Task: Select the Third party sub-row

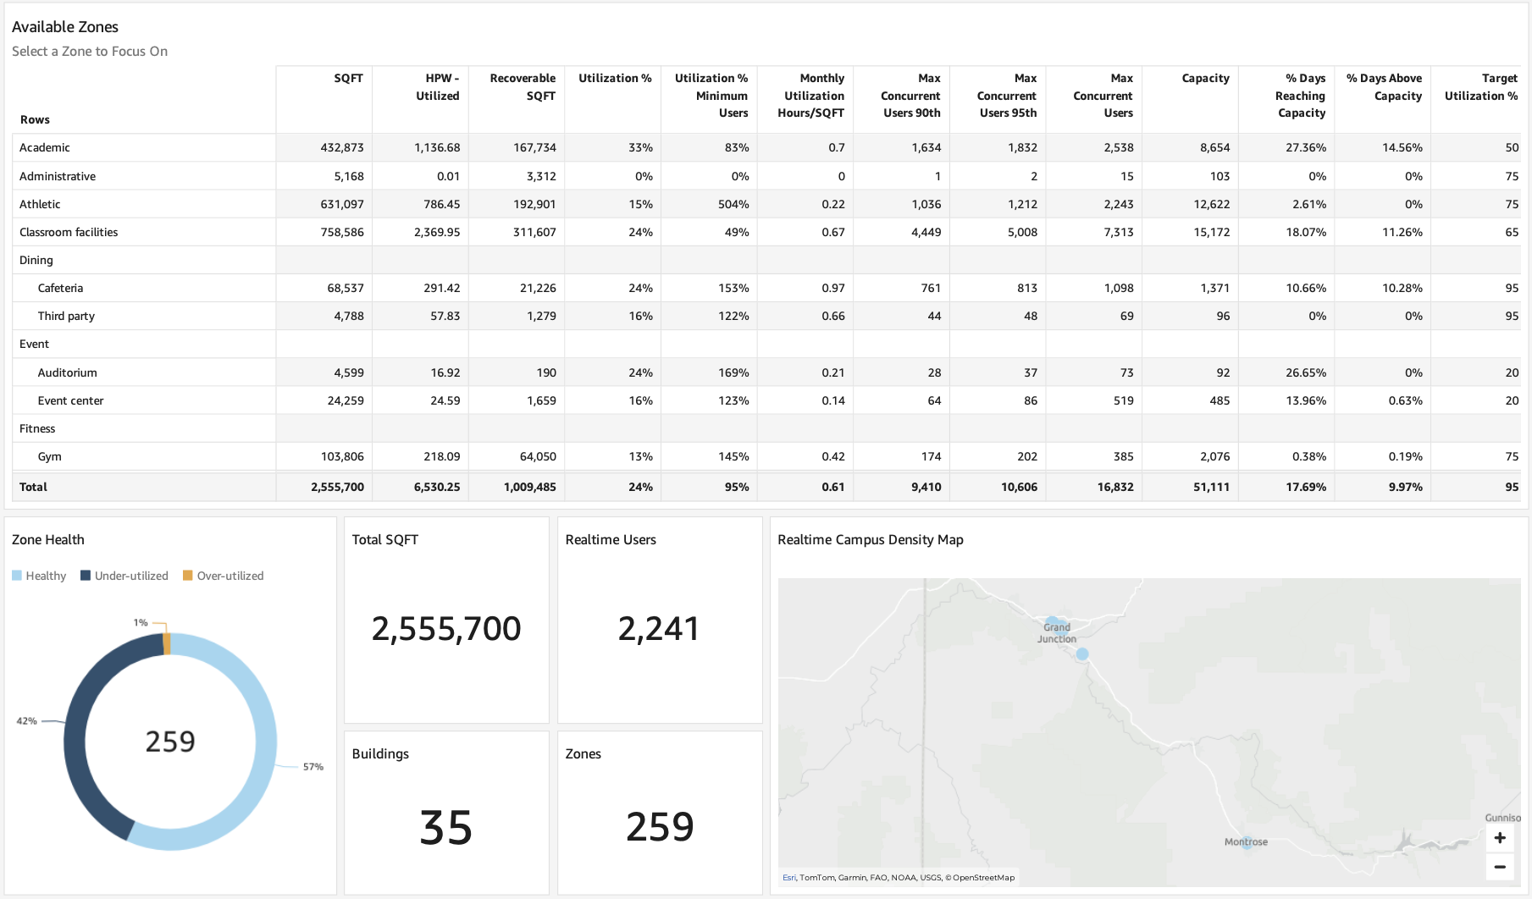Action: click(x=766, y=316)
